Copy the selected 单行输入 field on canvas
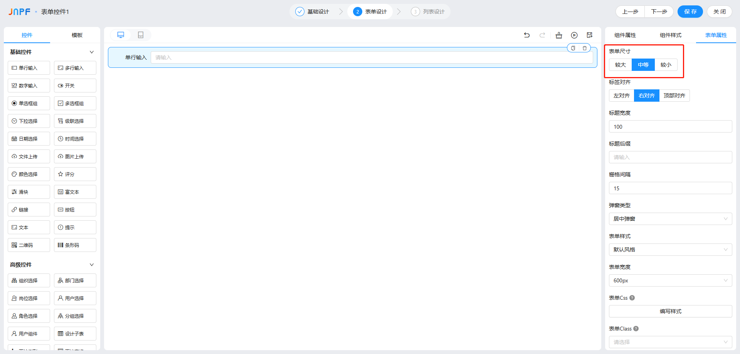The image size is (740, 354). pyautogui.click(x=573, y=48)
